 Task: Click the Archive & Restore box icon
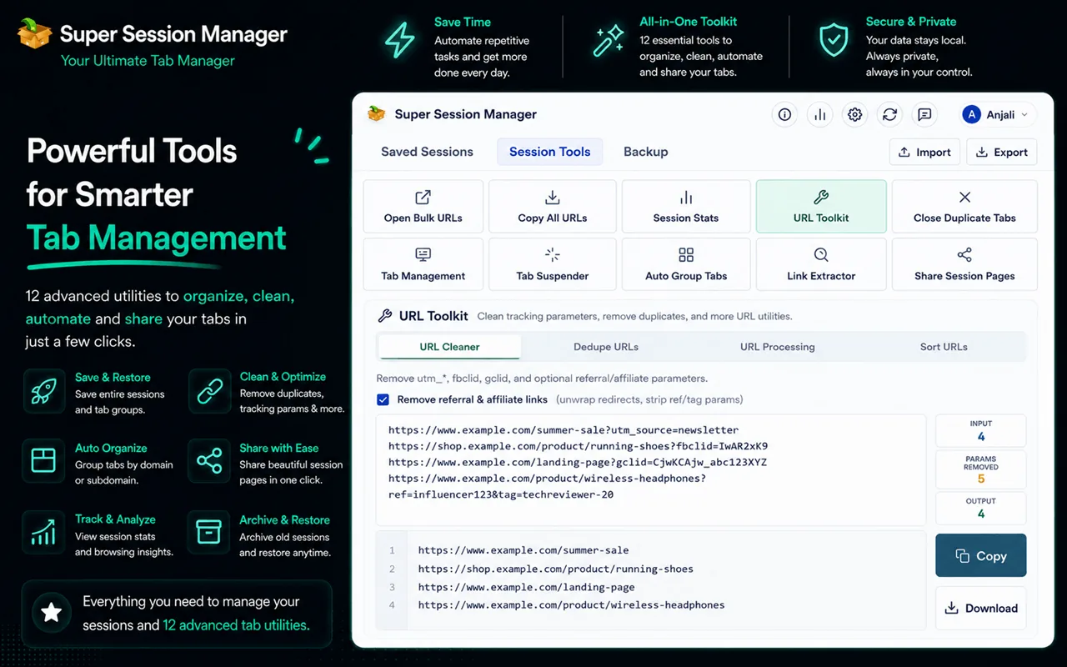click(208, 532)
